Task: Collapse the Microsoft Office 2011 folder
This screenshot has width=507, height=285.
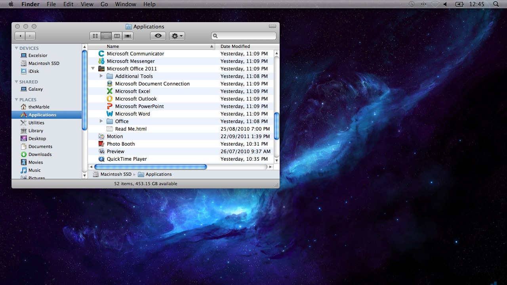Action: [93, 68]
